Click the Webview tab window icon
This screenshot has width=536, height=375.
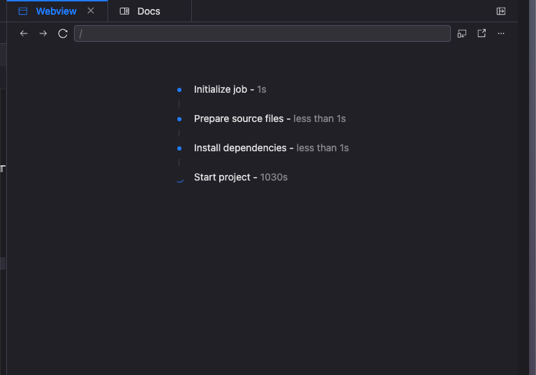[23, 11]
